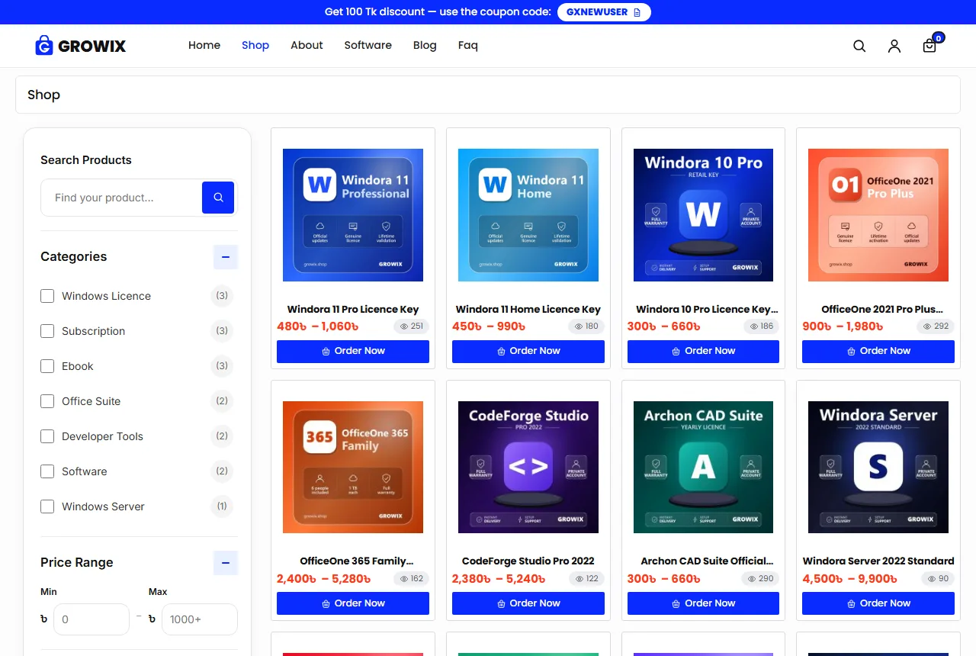Click the price 4,500৳ – 9,900৳

click(849, 579)
